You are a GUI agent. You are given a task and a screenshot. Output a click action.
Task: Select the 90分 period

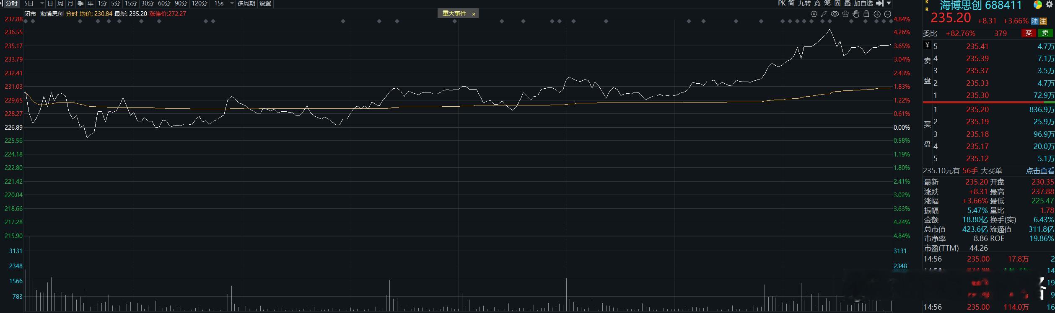181,3
